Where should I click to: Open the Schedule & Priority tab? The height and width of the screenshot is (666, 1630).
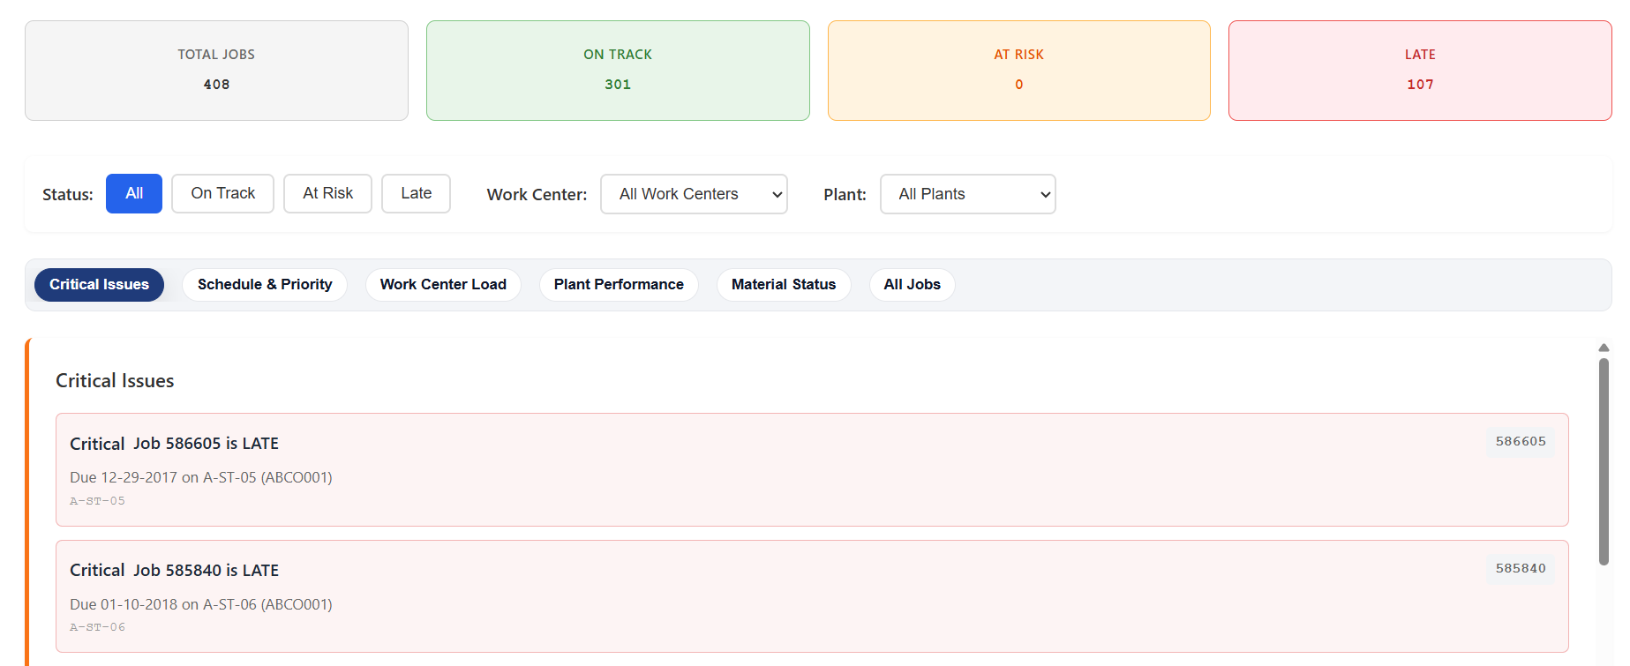pyautogui.click(x=265, y=285)
